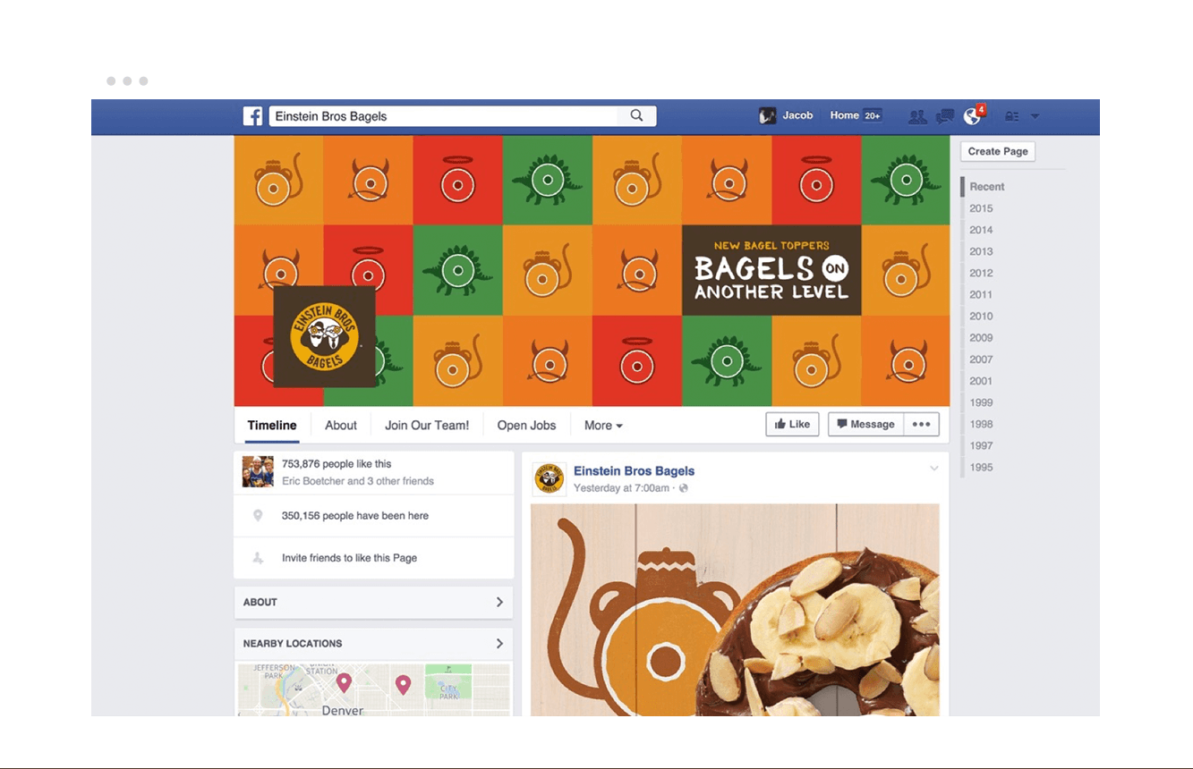The height and width of the screenshot is (769, 1193).
Task: Switch to the About tab
Action: click(x=341, y=426)
